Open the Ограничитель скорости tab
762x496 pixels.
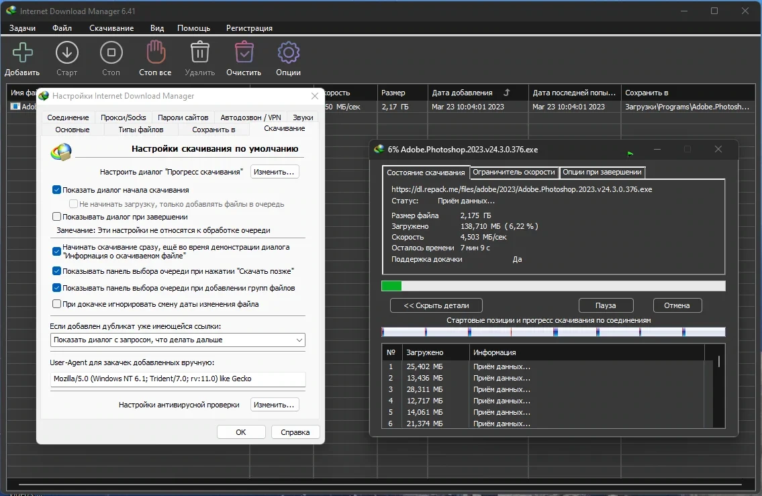[x=514, y=172]
